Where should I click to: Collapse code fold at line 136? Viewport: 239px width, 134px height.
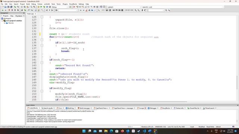click(x=42, y=45)
